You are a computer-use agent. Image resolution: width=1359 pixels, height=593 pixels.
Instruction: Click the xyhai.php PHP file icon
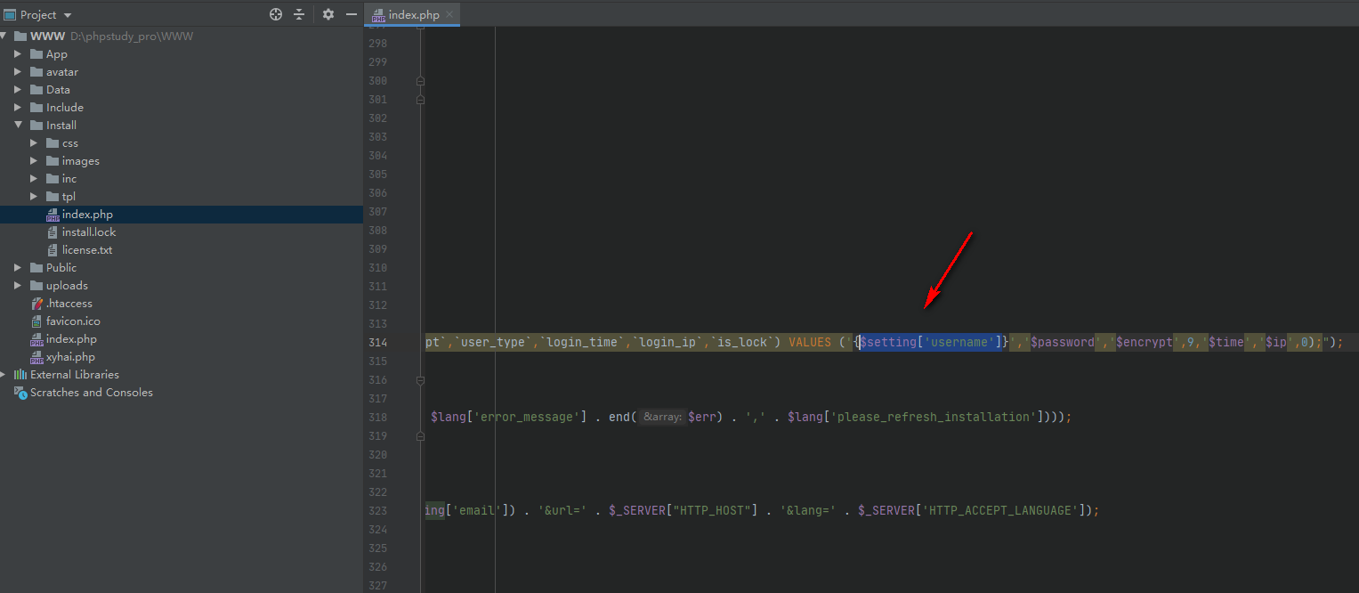36,357
